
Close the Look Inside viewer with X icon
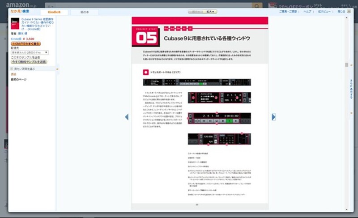[x=349, y=11]
